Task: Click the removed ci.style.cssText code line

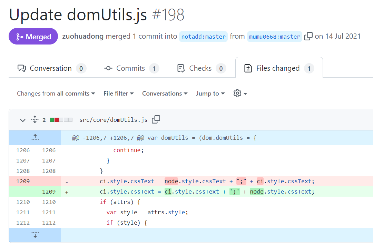Action: point(207,181)
